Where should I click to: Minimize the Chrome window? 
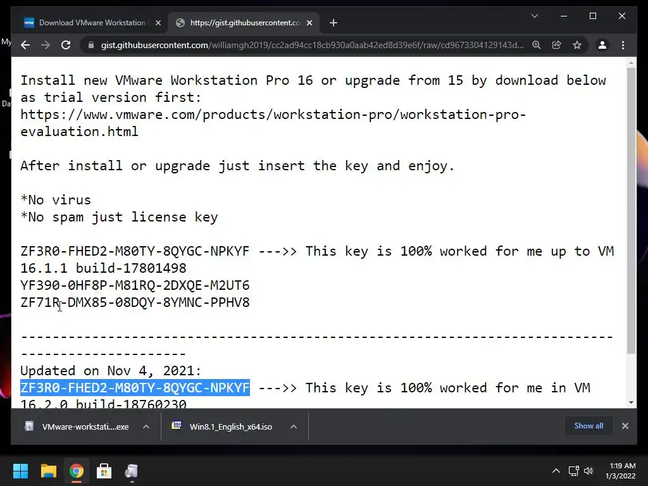564,16
